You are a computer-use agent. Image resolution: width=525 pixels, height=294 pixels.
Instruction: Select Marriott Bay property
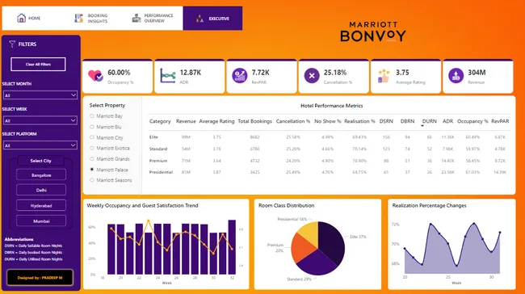tap(106, 116)
